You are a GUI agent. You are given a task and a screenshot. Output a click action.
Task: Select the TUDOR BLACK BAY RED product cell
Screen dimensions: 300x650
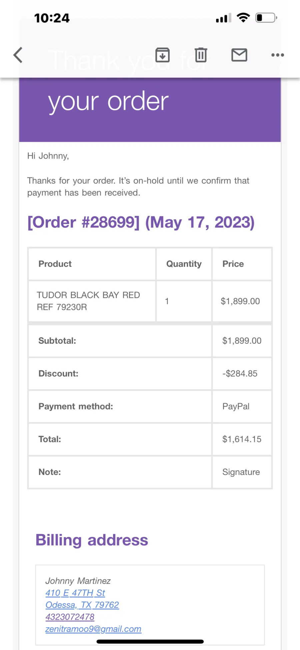coord(92,301)
